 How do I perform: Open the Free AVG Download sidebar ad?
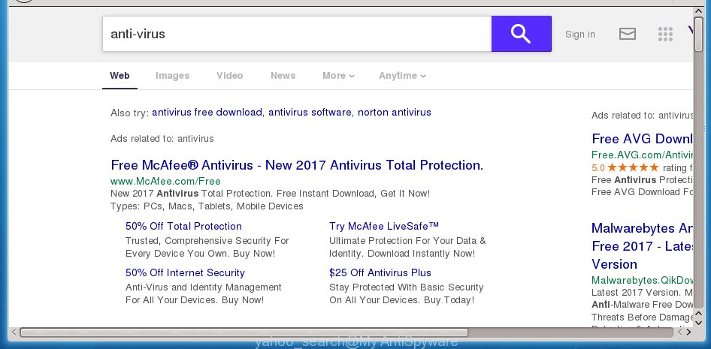(643, 139)
